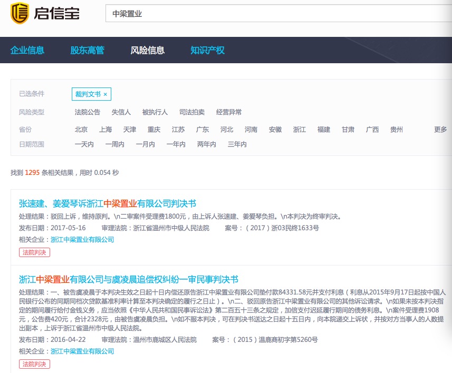
Task: Open 浙江中梁置业 related company link dated 2017-05-16
Action: coord(82,239)
